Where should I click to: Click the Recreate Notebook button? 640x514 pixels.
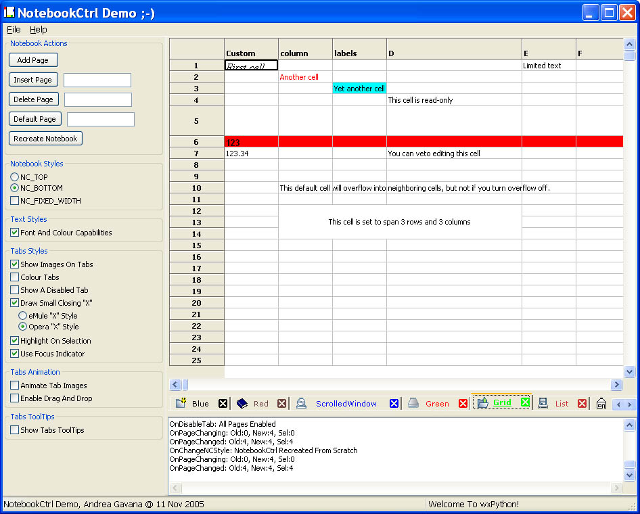[46, 139]
